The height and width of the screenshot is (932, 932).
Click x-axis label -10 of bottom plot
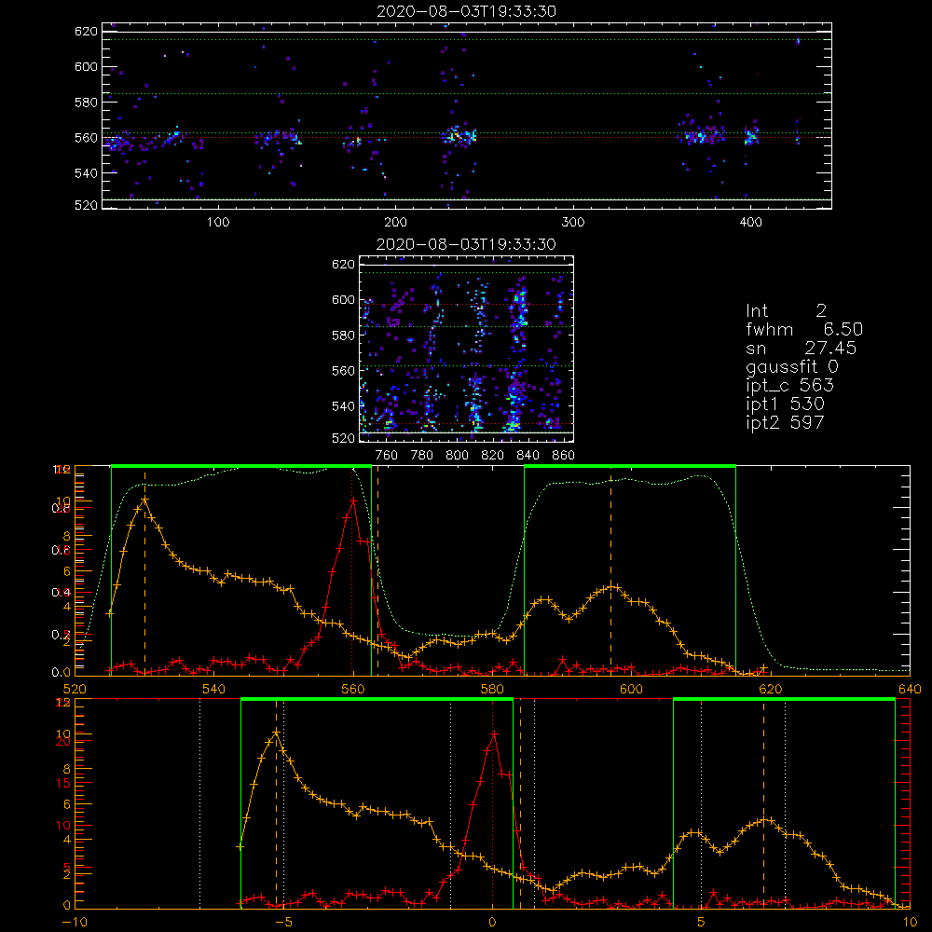click(75, 922)
